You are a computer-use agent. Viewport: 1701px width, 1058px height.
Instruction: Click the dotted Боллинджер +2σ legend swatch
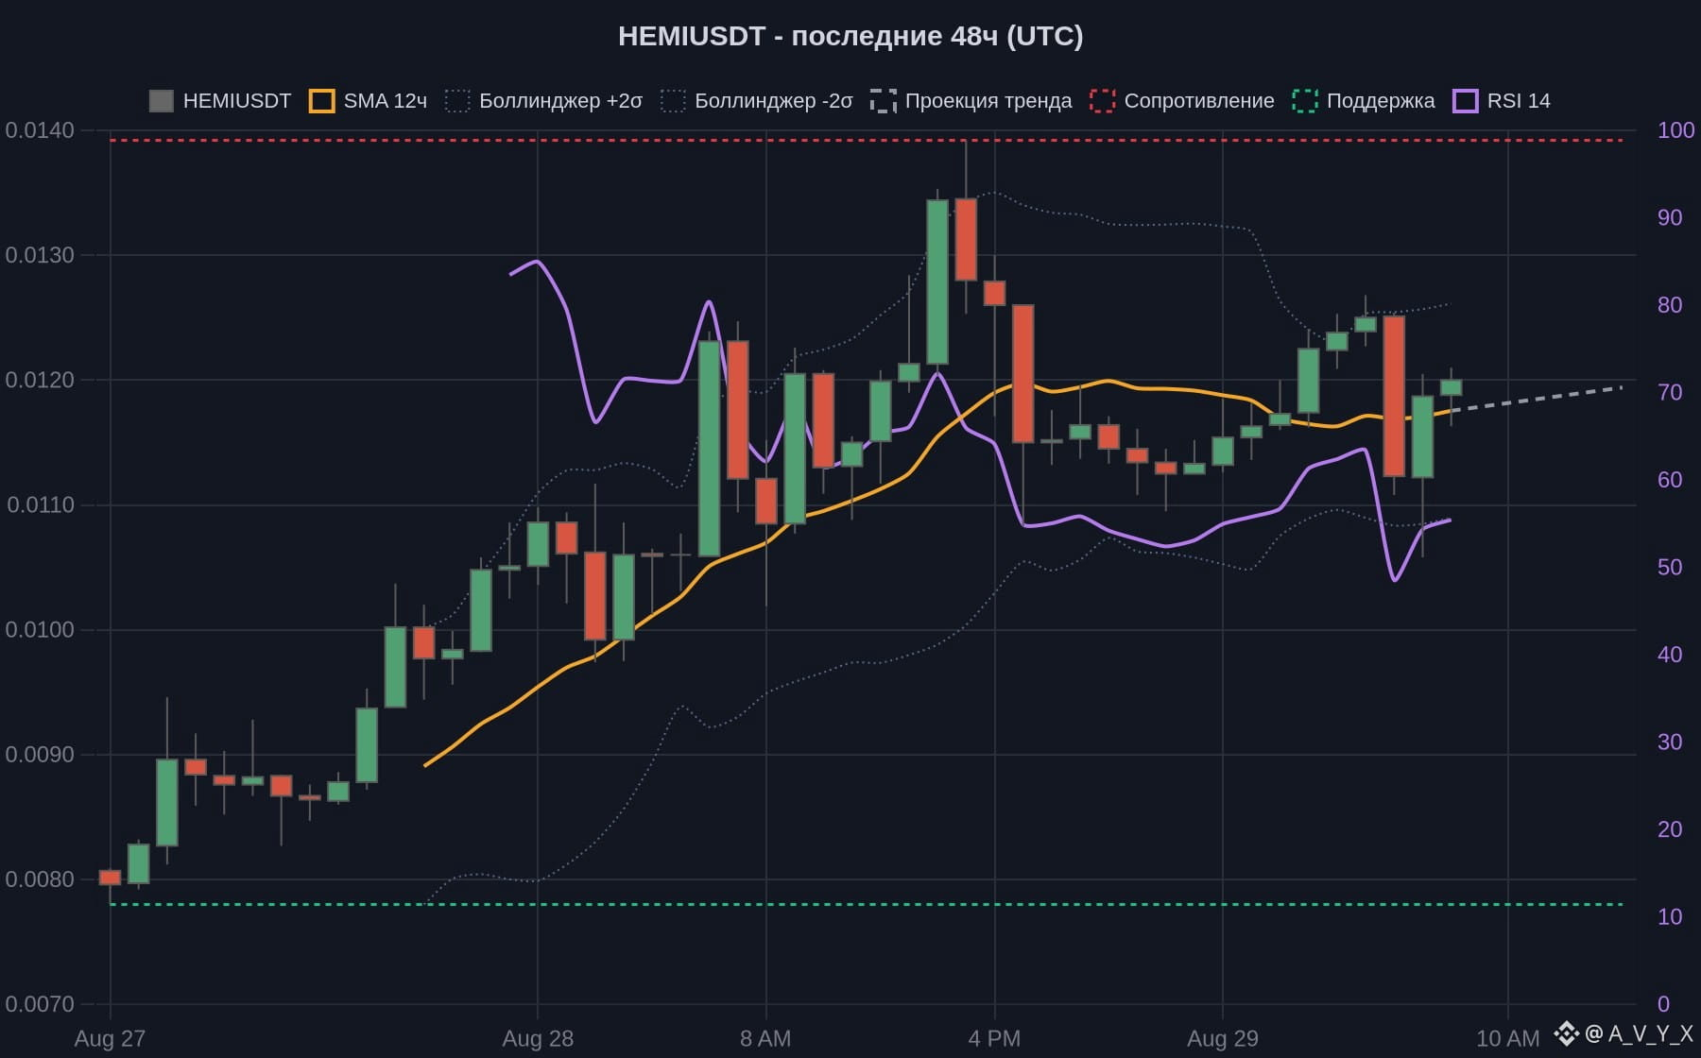[x=457, y=101]
